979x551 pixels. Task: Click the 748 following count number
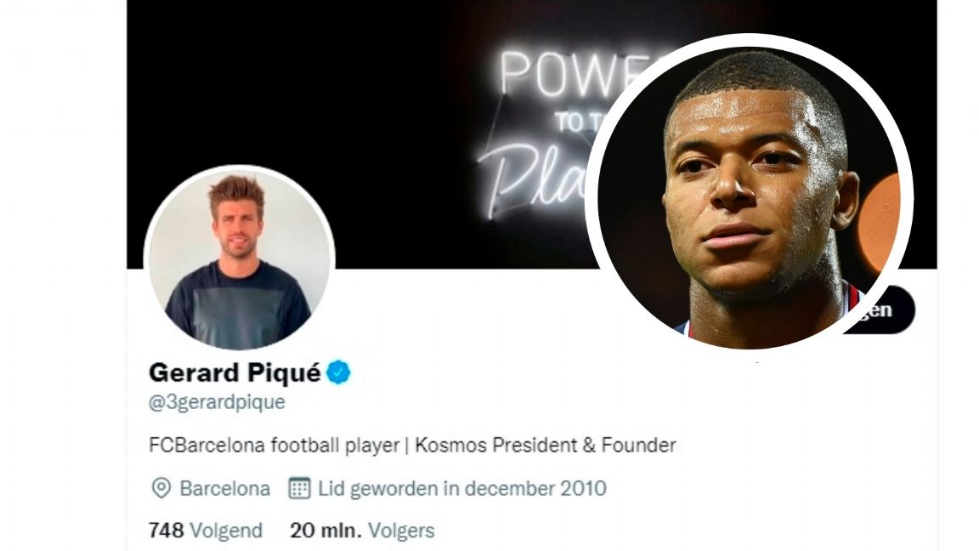tap(166, 531)
